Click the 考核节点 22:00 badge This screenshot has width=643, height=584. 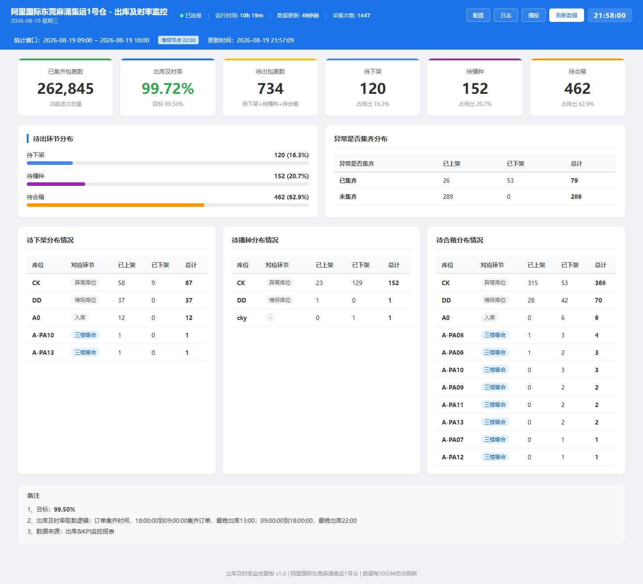click(178, 40)
